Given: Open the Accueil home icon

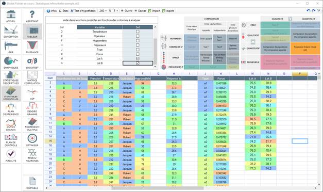Looking at the screenshot, I should pos(11,16).
